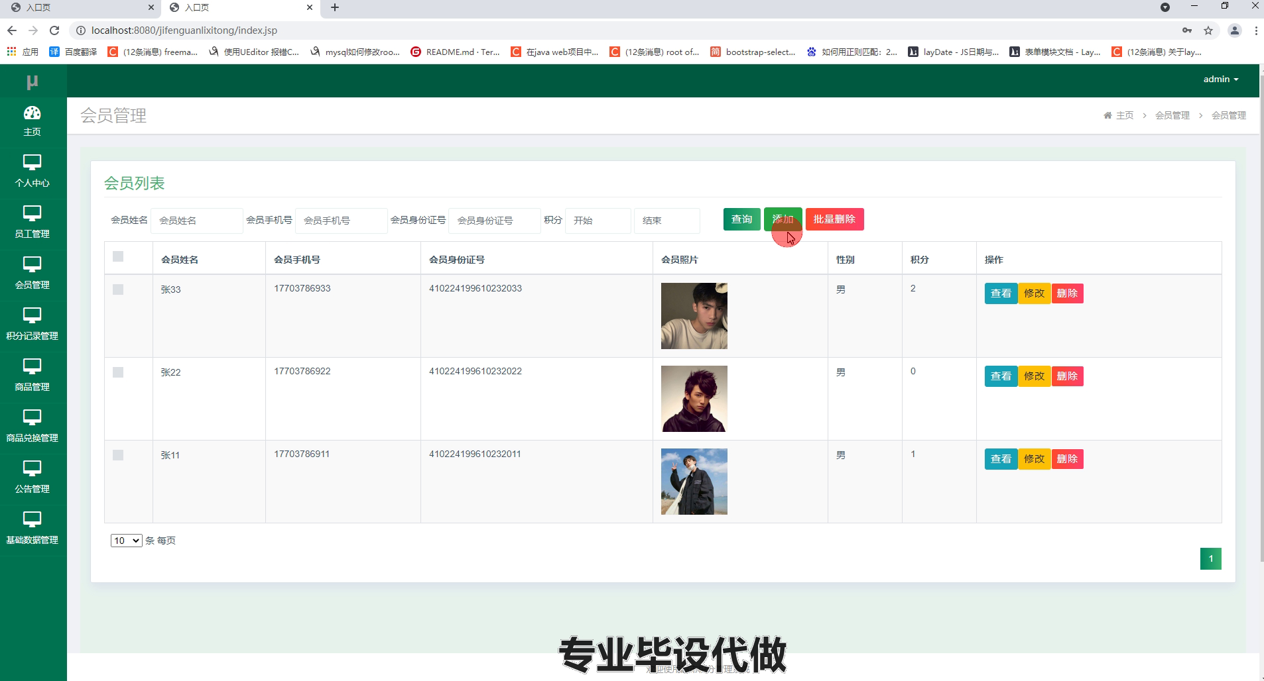
Task: Check the row checkbox for 张11
Action: click(118, 455)
